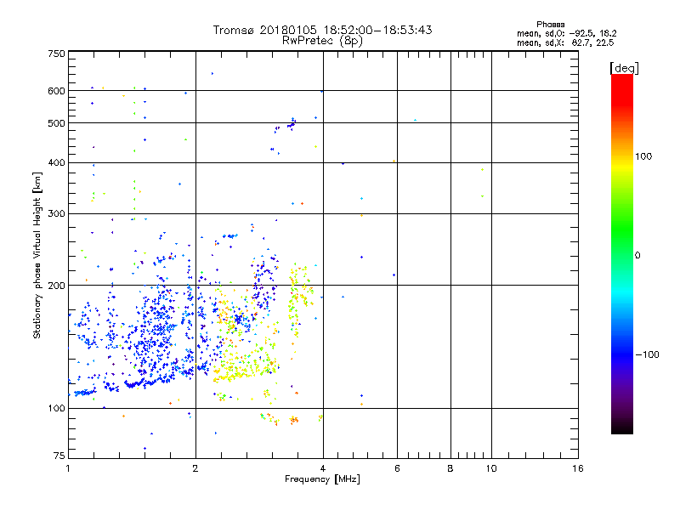Screen dimensions: 680x510
Task: Click the y-axis tick label '500'
Action: click(x=56, y=123)
